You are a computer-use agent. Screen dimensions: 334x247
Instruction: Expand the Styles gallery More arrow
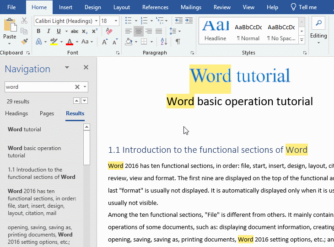[302, 40]
